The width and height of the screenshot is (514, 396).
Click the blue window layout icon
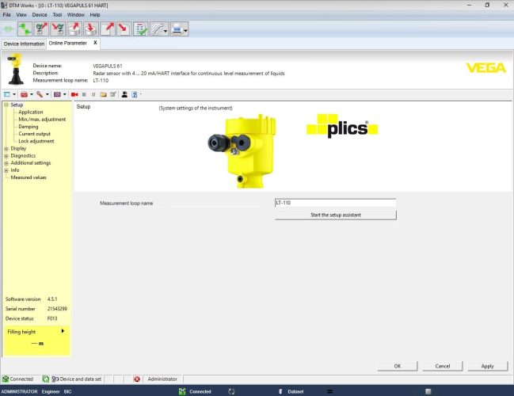(x=7, y=94)
